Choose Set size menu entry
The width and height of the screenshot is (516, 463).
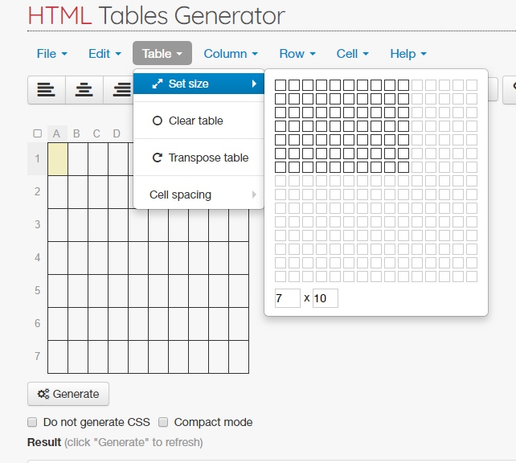(x=199, y=84)
